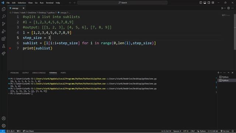
Task: Toggle primary side bar layout icon
Action: pyautogui.click(x=201, y=3)
